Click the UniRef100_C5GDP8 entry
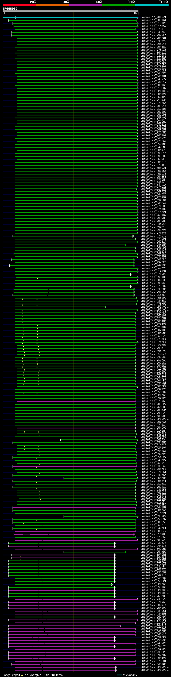The width and height of the screenshot is (171, 677). click(153, 115)
